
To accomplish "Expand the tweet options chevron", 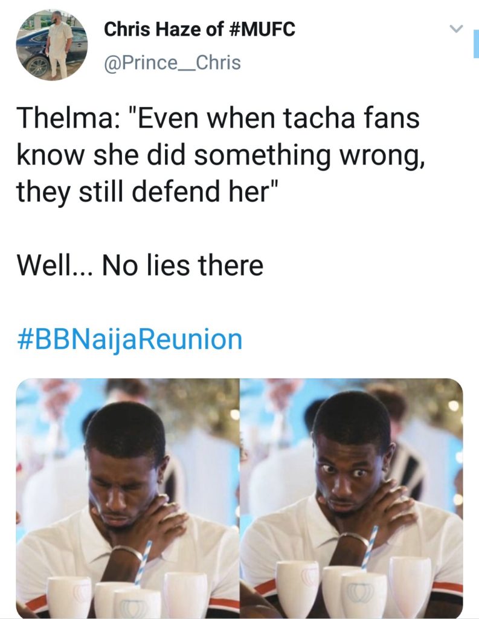I will (x=456, y=28).
